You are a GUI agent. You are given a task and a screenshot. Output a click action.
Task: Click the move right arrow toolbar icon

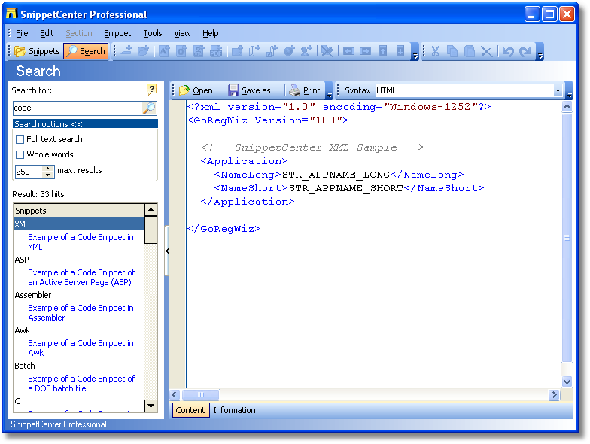pos(366,51)
